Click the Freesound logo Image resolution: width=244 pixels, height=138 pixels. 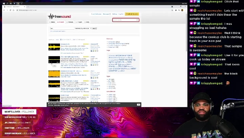(59, 16)
